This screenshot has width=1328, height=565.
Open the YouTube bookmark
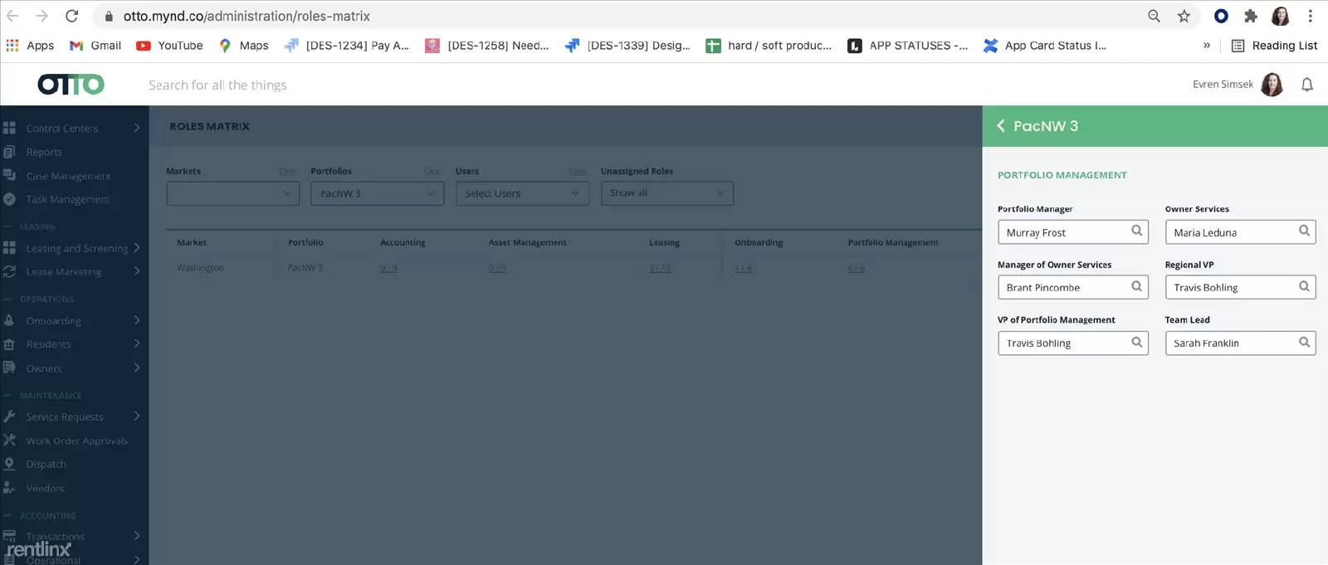169,46
